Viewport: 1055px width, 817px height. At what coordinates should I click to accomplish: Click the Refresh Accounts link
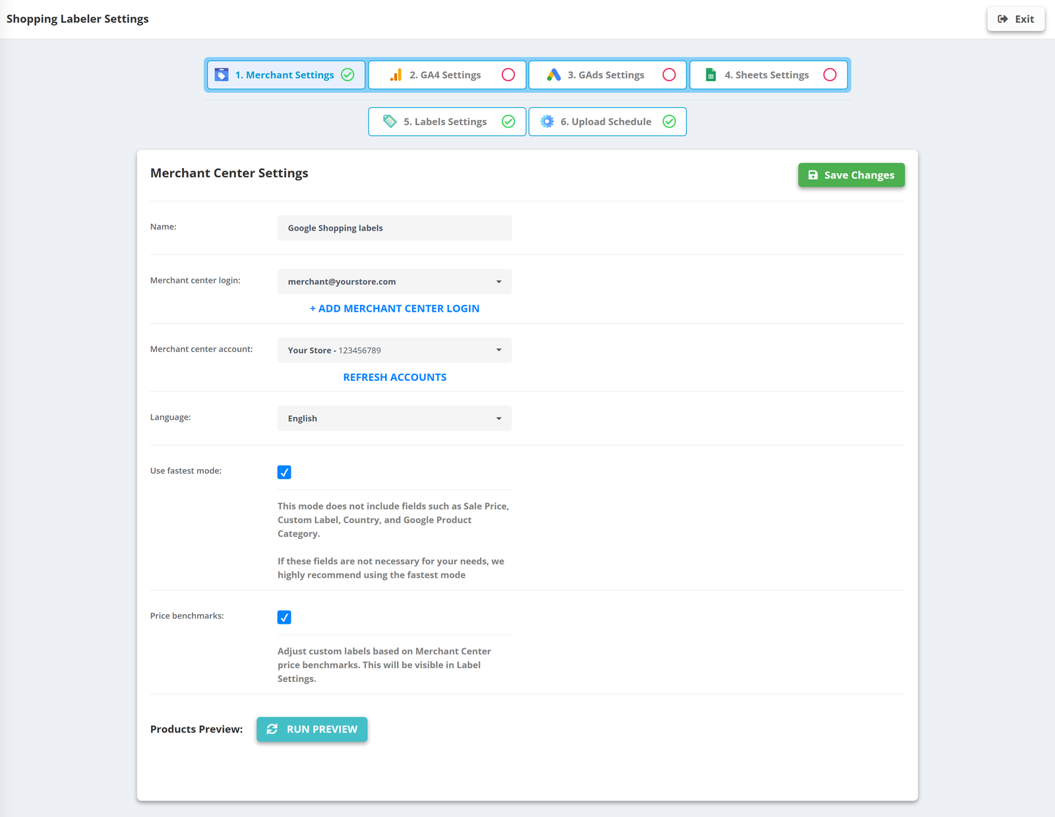pos(394,377)
